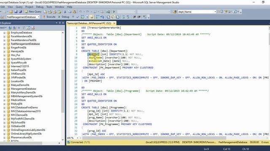Image resolution: width=270 pixels, height=151 pixels.
Task: Click the Refresh icon in Object Explorer toolbar
Action: (x=28, y=28)
